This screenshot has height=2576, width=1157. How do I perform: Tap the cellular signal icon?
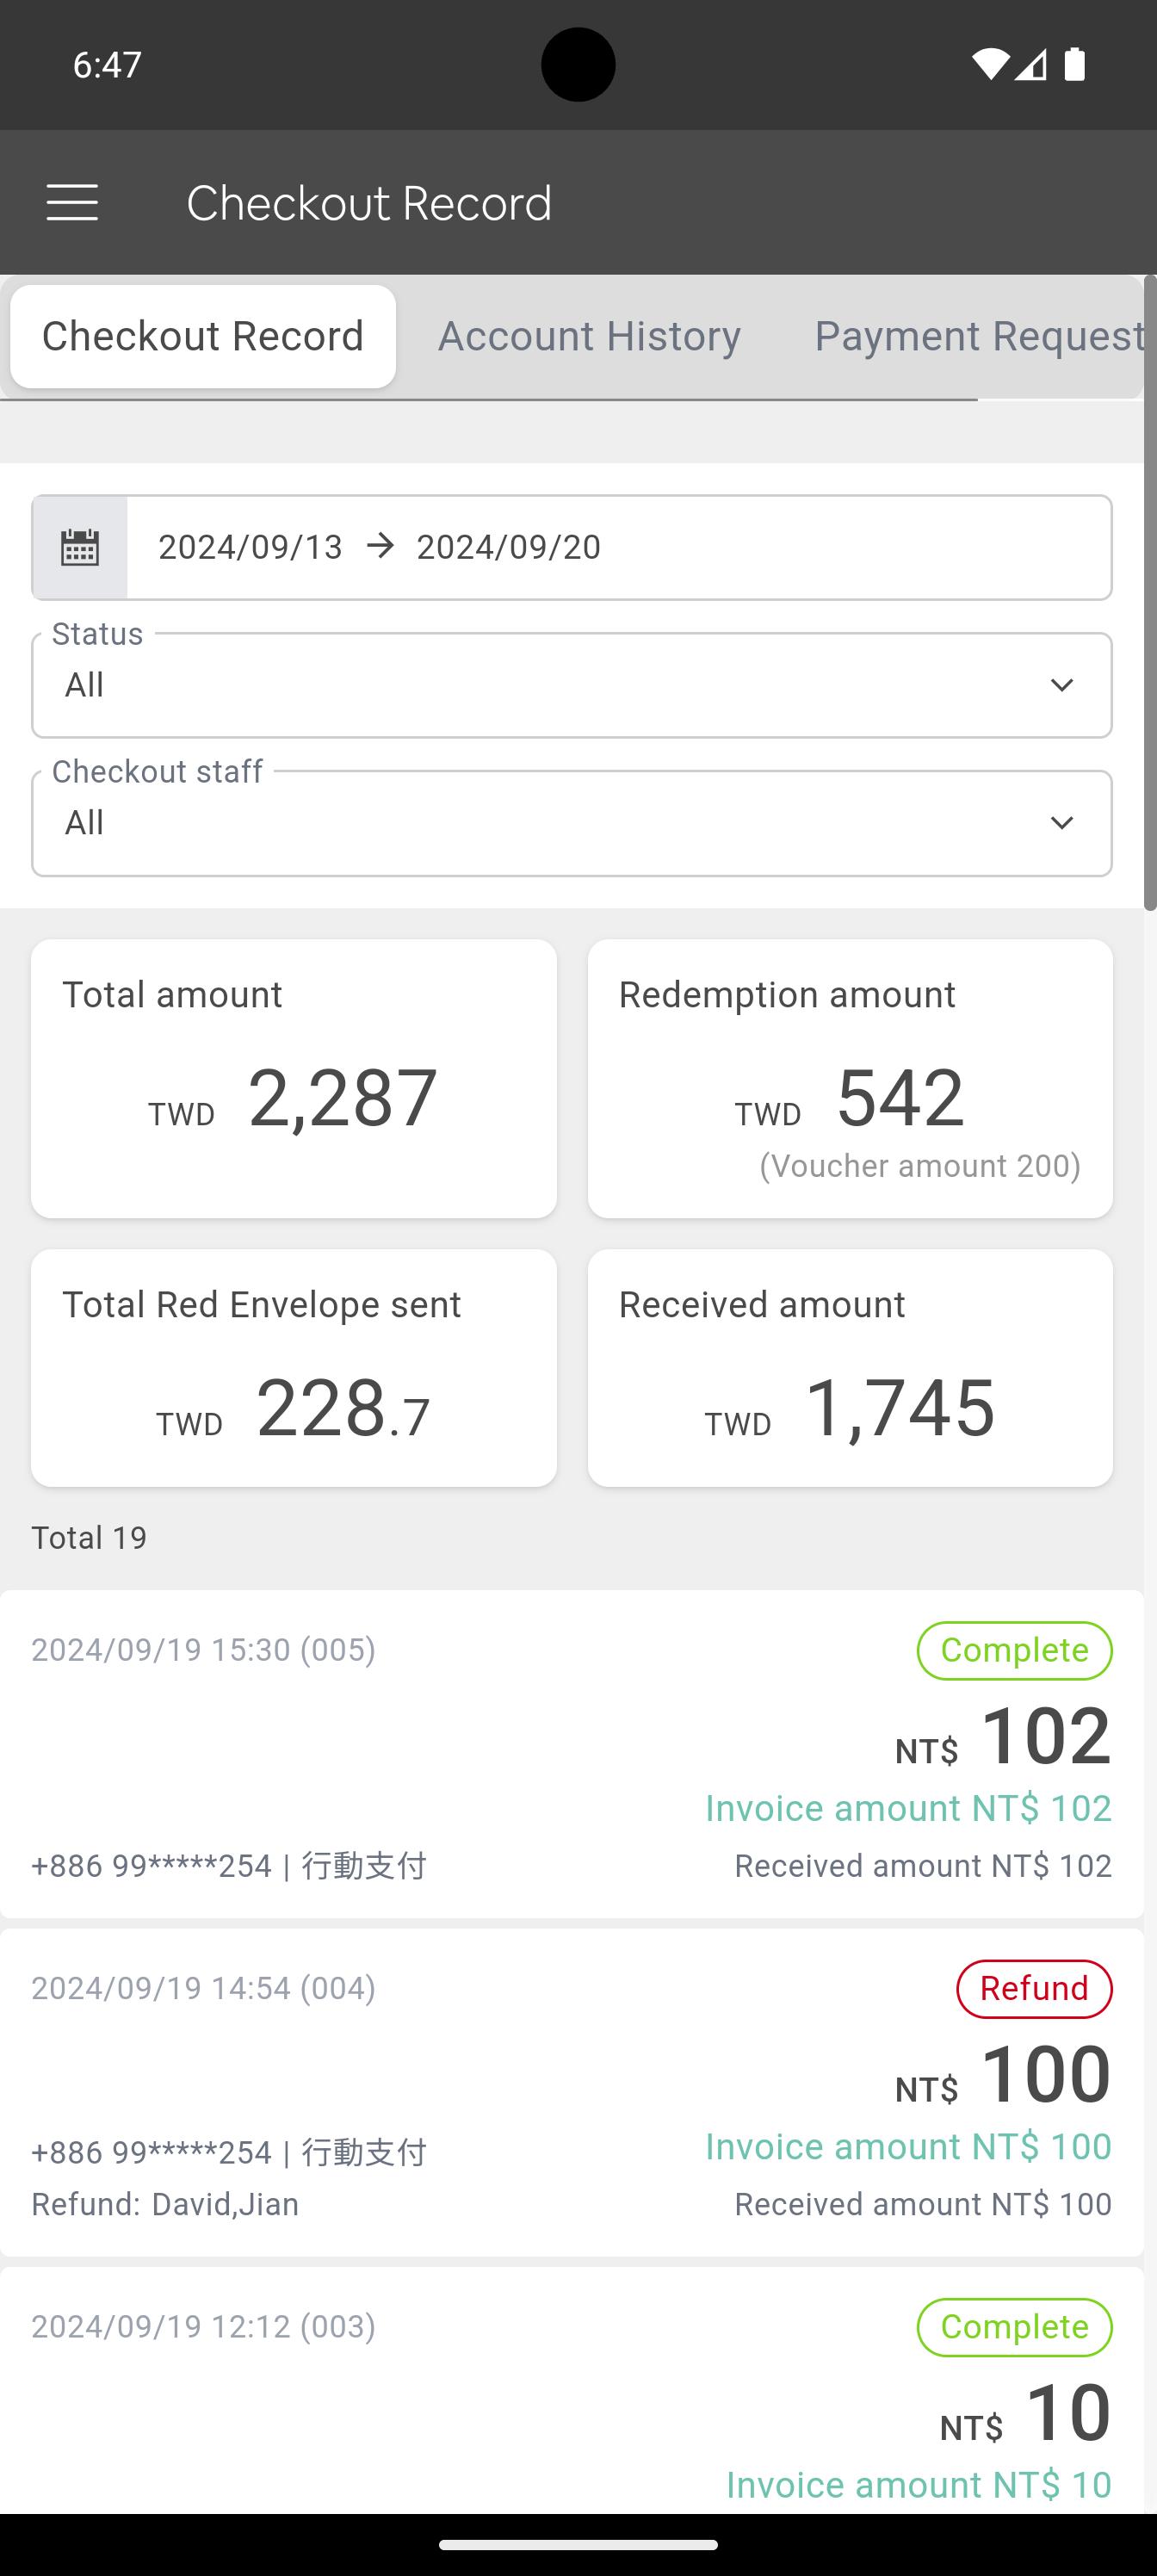pos(1031,65)
